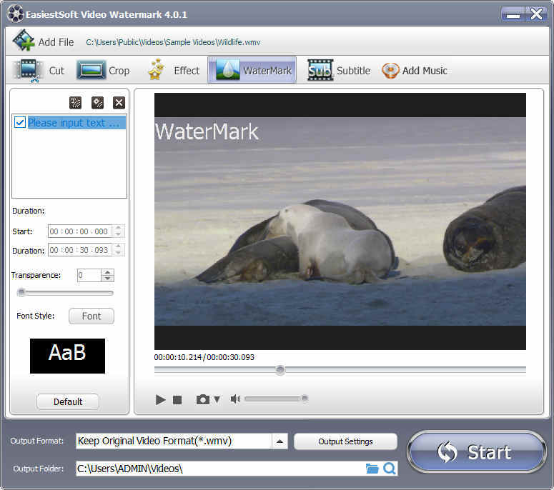The image size is (554, 490).
Task: Stop the video playback
Action: tap(177, 399)
